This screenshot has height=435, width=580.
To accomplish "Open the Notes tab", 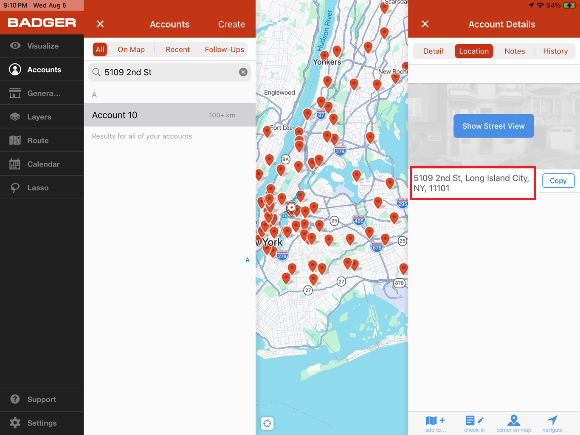I will coord(515,51).
